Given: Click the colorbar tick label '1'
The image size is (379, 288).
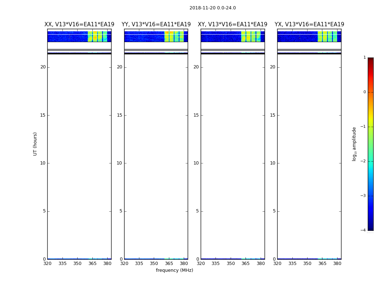Looking at the screenshot, I should tap(365, 57).
